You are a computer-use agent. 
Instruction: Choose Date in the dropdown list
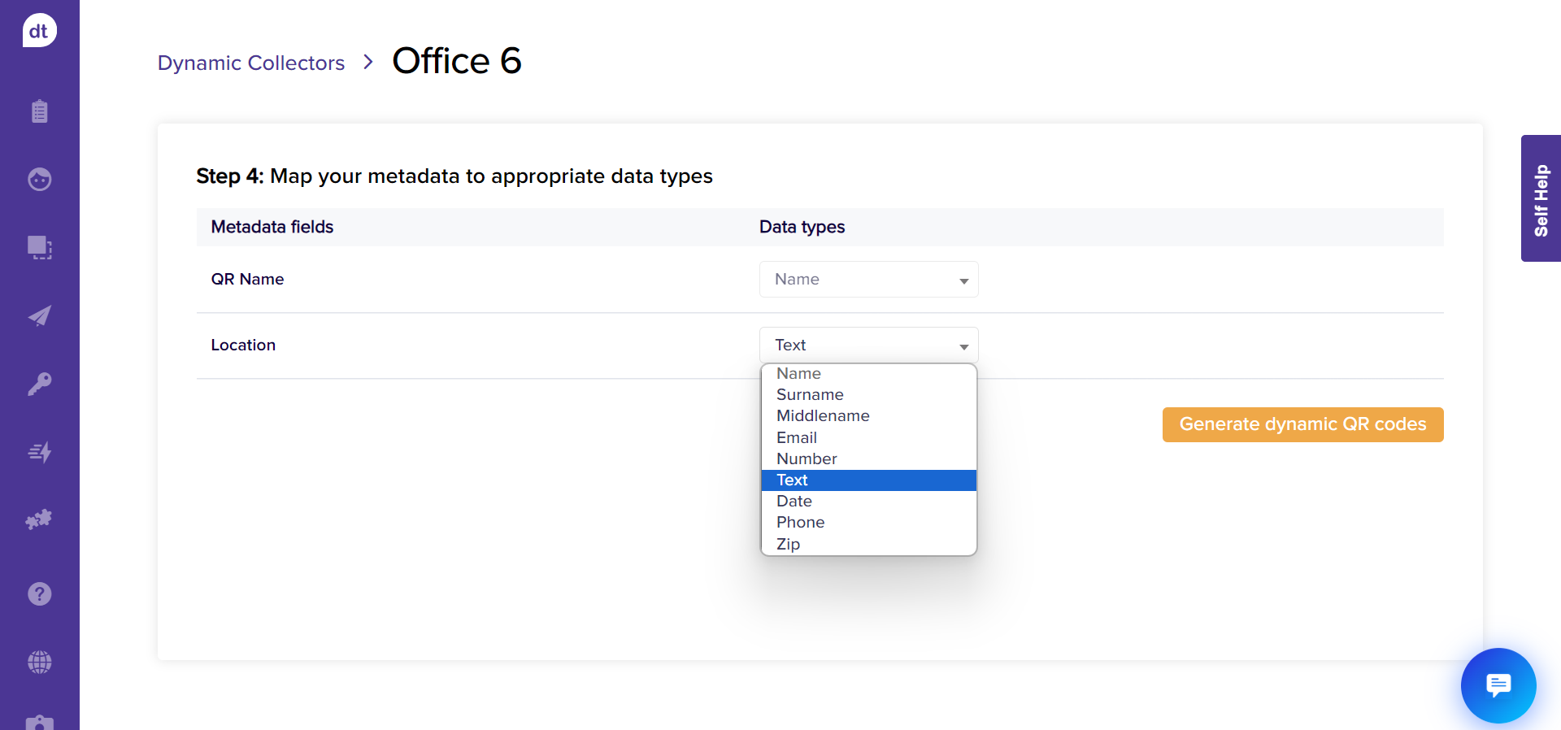pos(794,501)
